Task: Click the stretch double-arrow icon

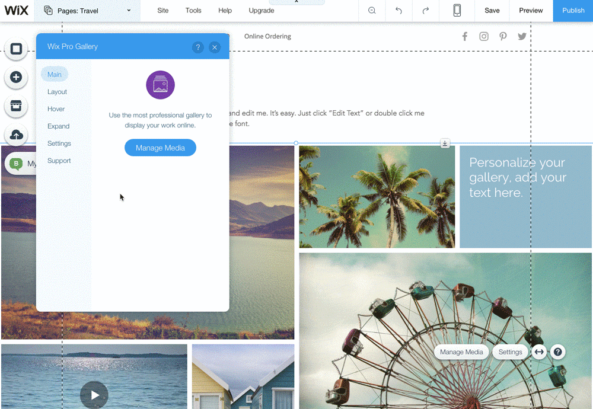Action: click(x=539, y=352)
